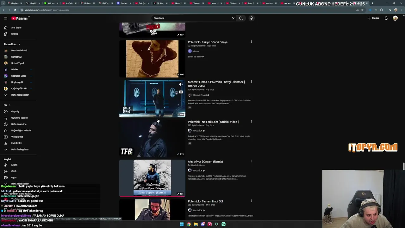This screenshot has height=228, width=405.
Task: Clear the search box with X icon
Action: coord(233,18)
